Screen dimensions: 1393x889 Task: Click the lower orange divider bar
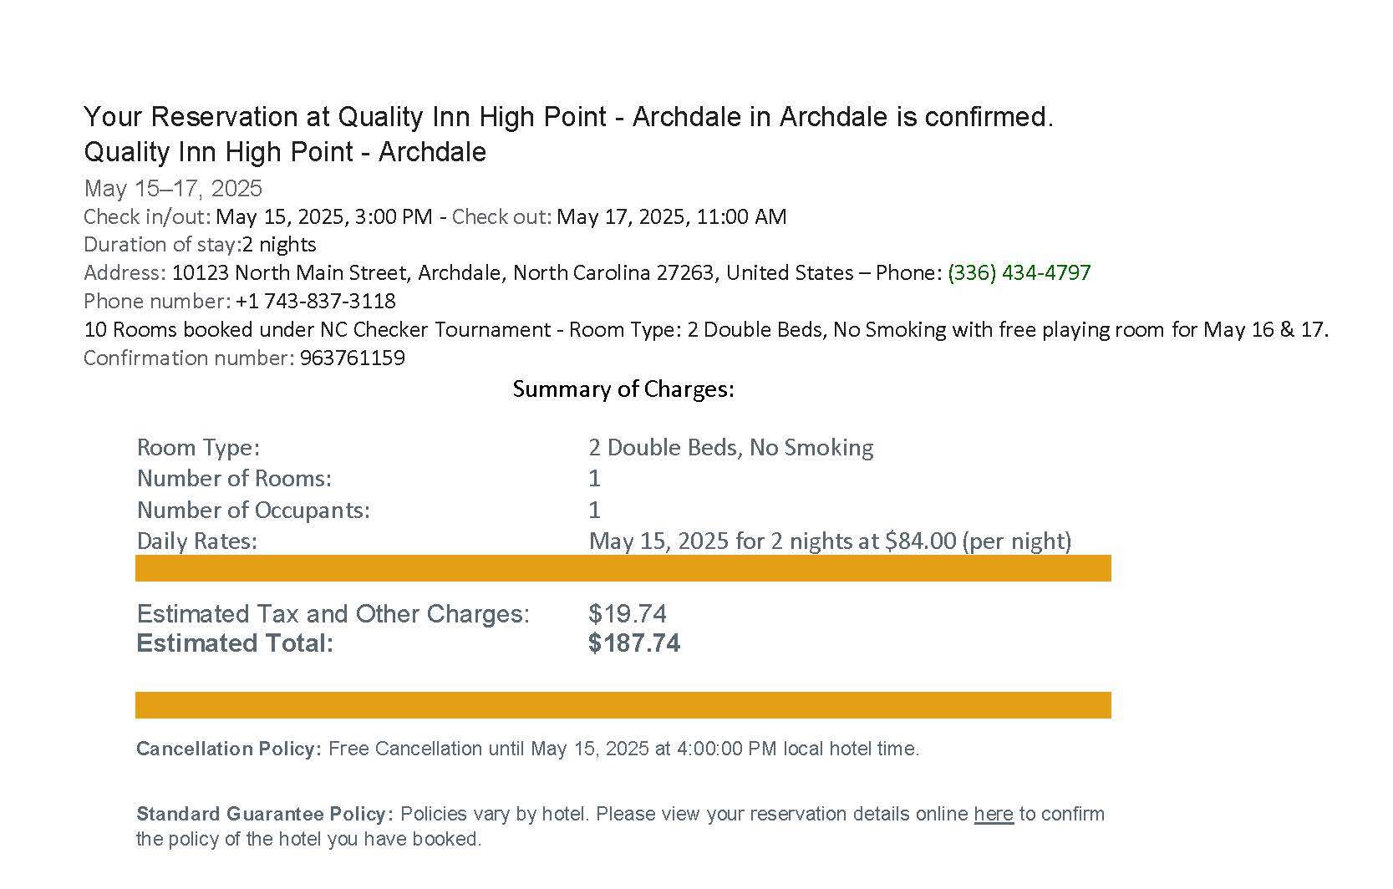(x=623, y=705)
